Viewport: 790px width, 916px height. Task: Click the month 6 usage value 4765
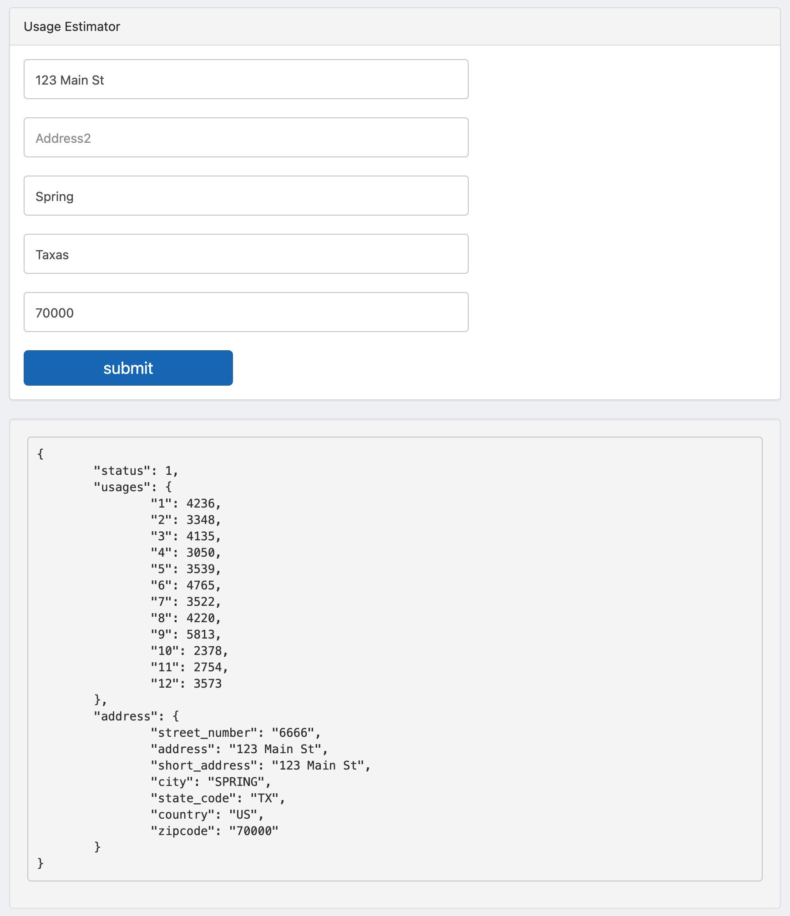[x=200, y=585]
